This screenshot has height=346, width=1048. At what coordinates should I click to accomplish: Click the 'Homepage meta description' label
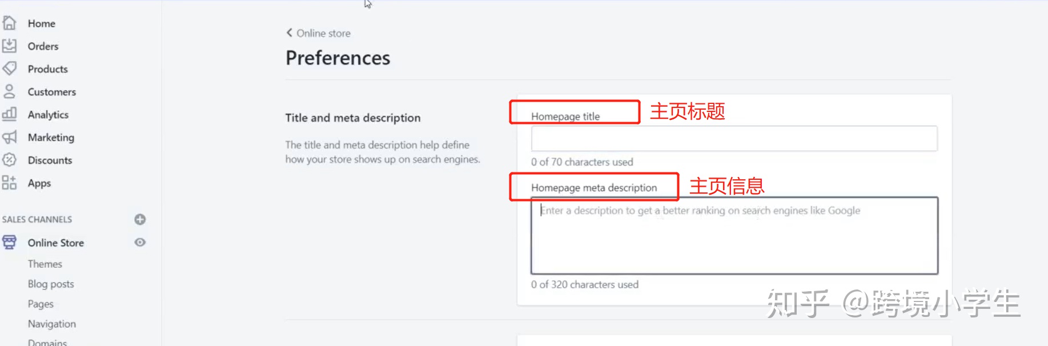(594, 188)
